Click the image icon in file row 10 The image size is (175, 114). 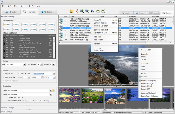pyautogui.click(x=62, y=40)
